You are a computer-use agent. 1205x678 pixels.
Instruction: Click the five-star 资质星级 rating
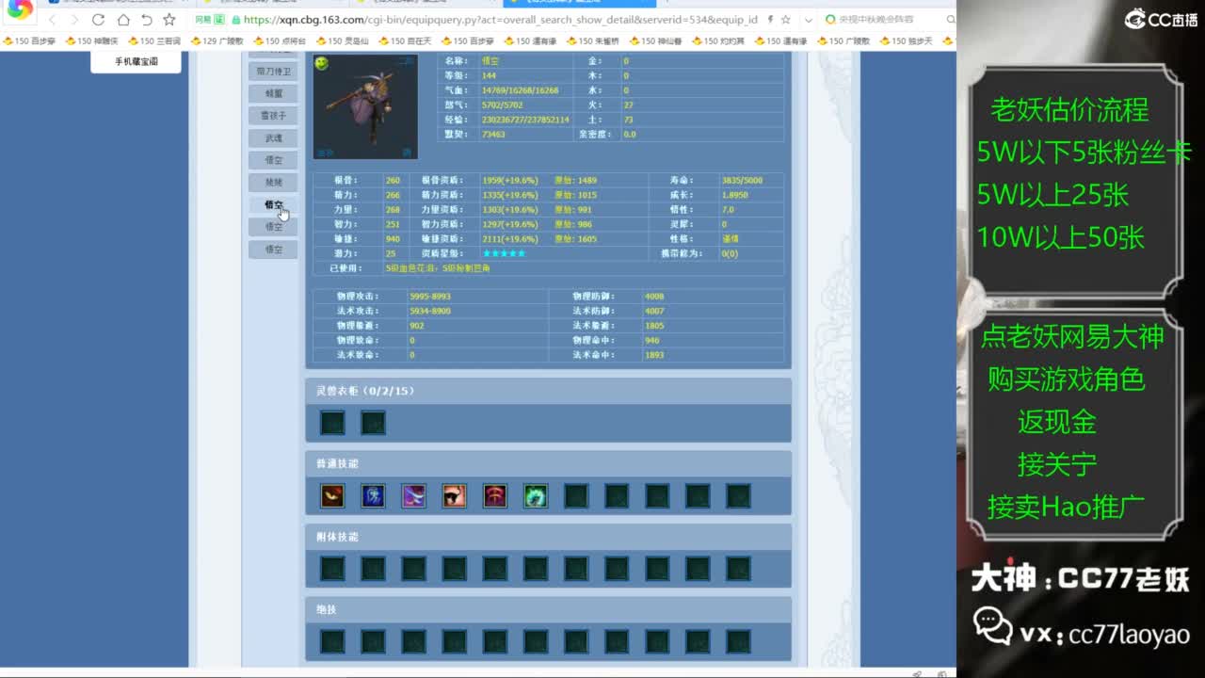(504, 253)
